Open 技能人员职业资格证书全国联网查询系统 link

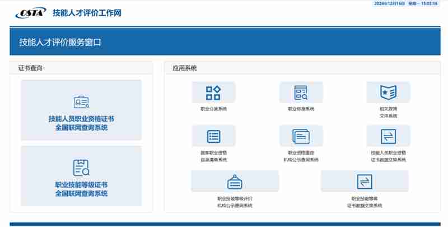[x=81, y=123]
